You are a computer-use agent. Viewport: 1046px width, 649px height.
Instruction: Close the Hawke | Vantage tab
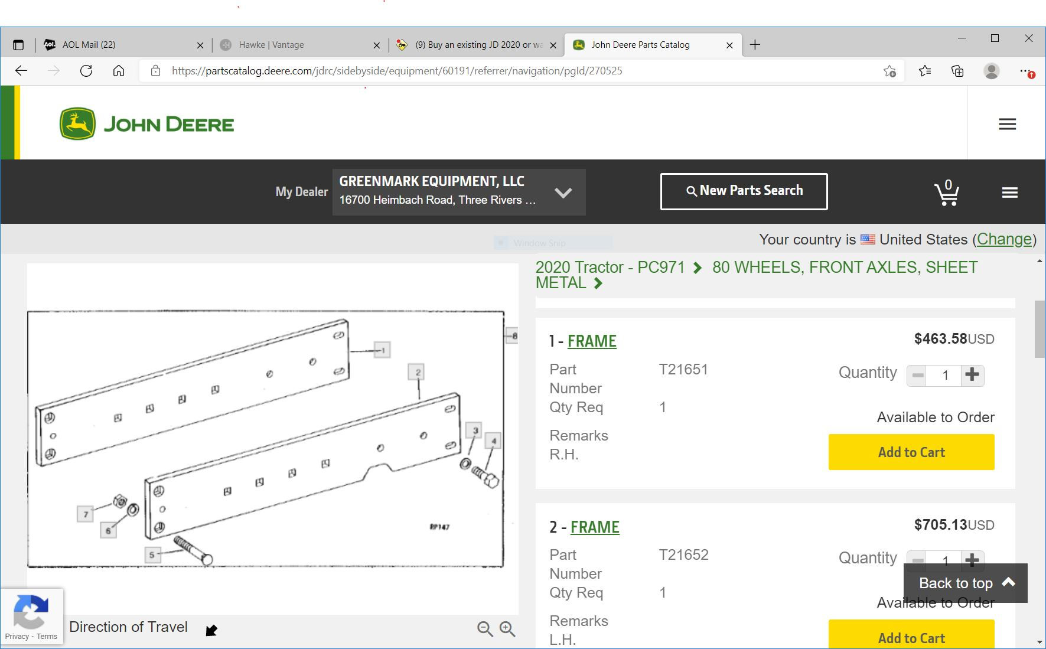[x=377, y=45]
